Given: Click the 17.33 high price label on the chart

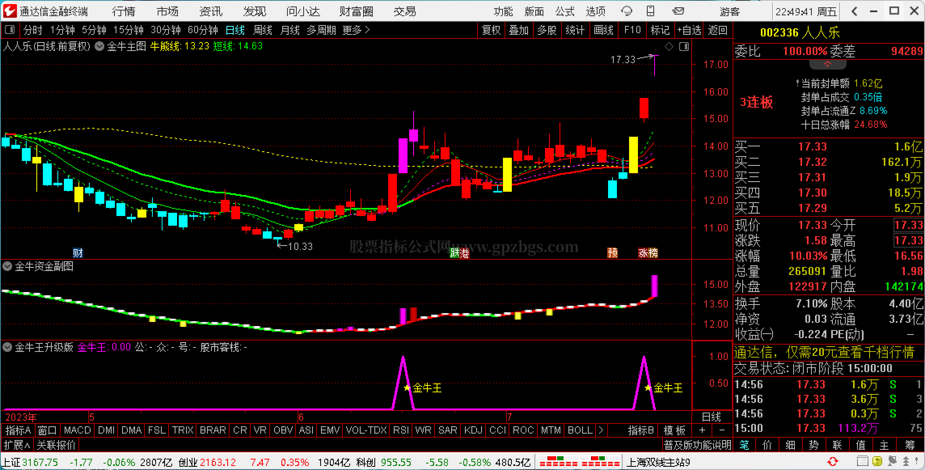Looking at the screenshot, I should 623,60.
